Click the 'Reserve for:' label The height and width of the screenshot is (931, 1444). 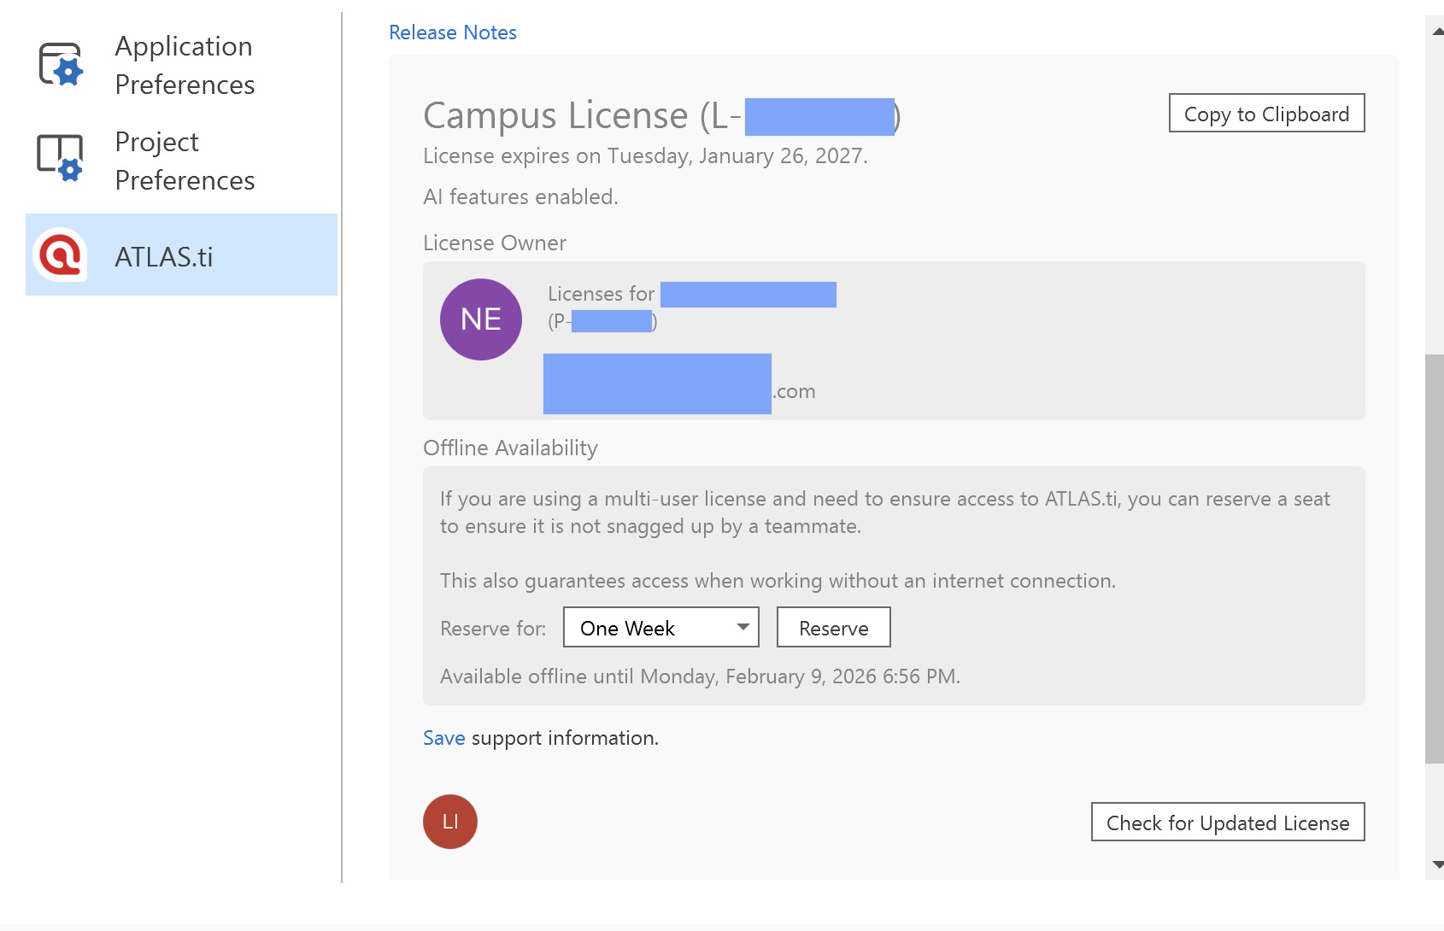(x=493, y=629)
